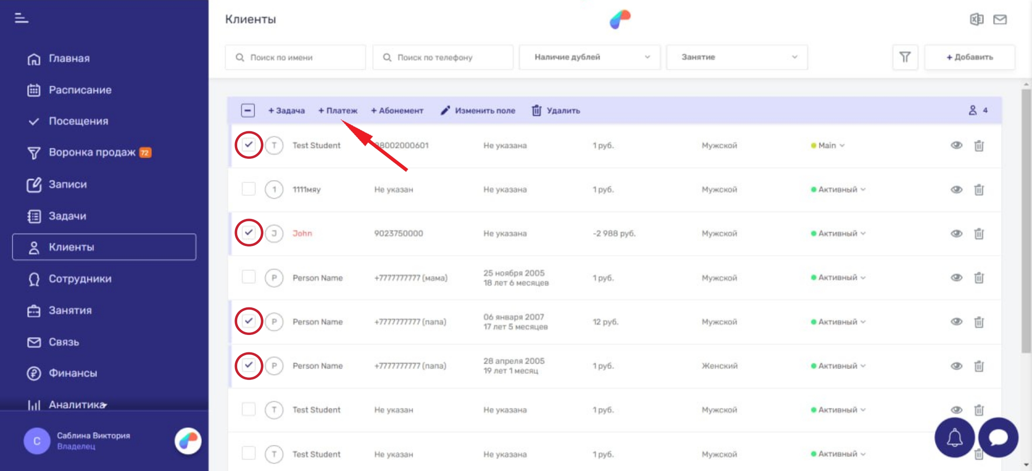The image size is (1032, 471).
Task: Check the 1111мяу row checkbox
Action: tap(249, 189)
